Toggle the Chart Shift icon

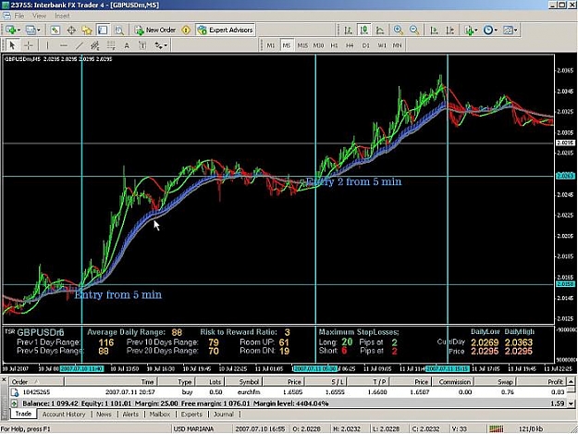click(x=449, y=31)
